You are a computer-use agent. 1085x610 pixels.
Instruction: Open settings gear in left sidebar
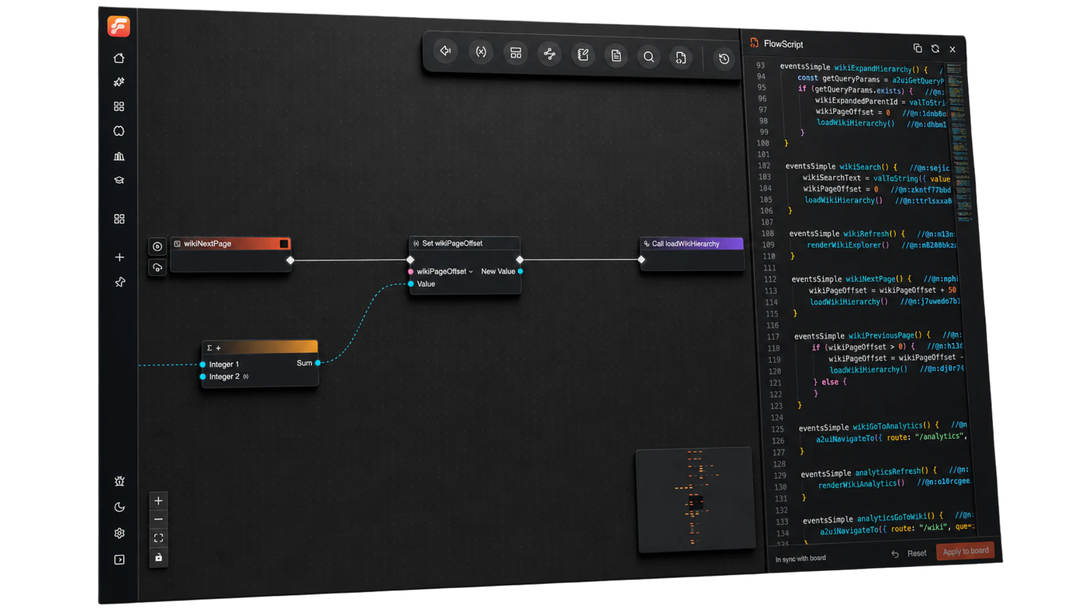(x=119, y=533)
